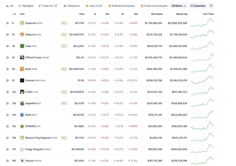Open the filter funnel icon
This screenshot has height=166, width=236.
click(x=211, y=6)
